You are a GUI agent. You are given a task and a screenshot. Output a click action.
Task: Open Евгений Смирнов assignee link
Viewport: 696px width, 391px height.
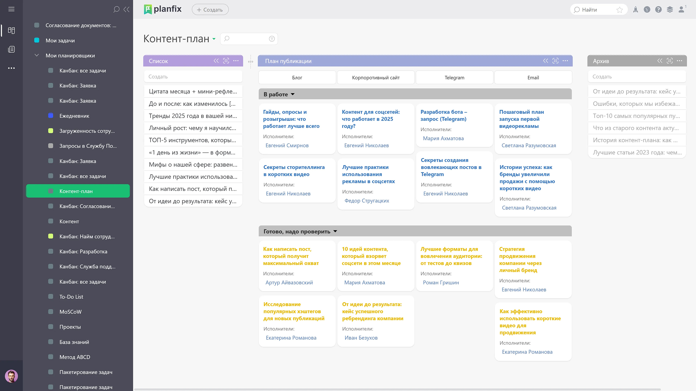click(x=287, y=146)
